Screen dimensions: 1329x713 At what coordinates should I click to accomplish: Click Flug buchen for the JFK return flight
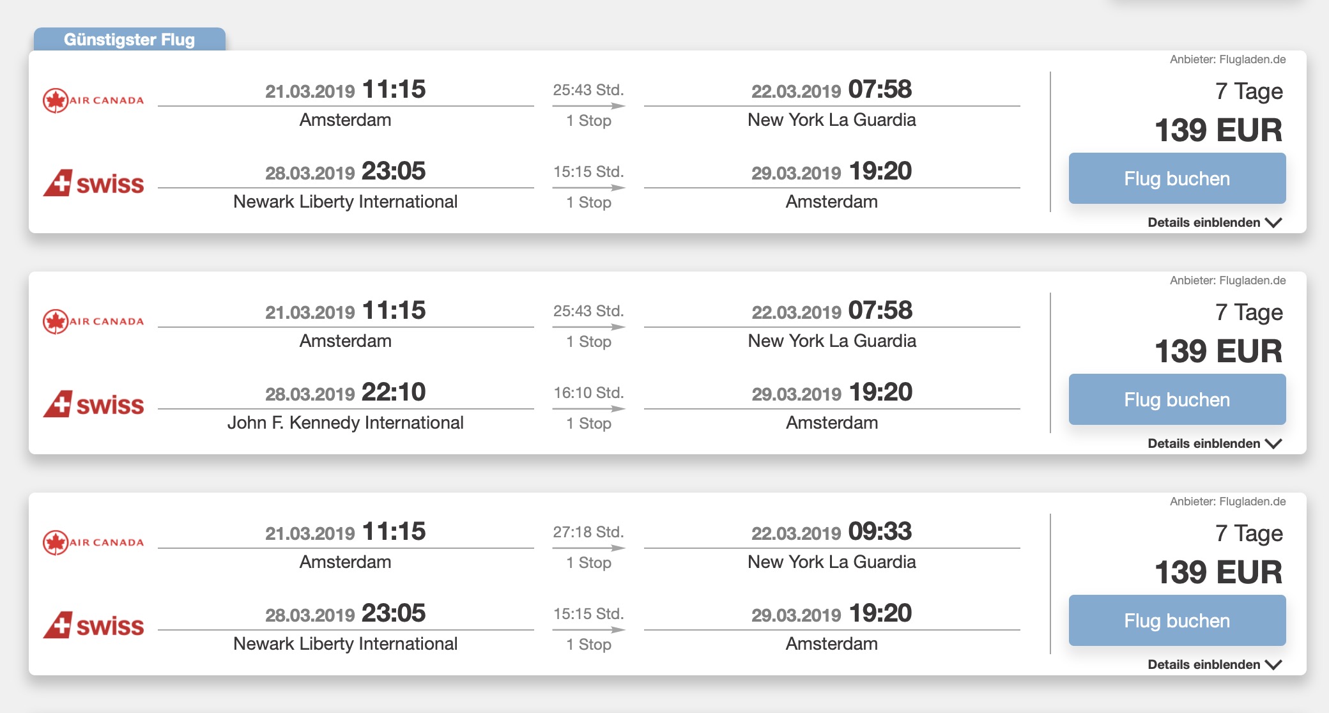pyautogui.click(x=1177, y=399)
